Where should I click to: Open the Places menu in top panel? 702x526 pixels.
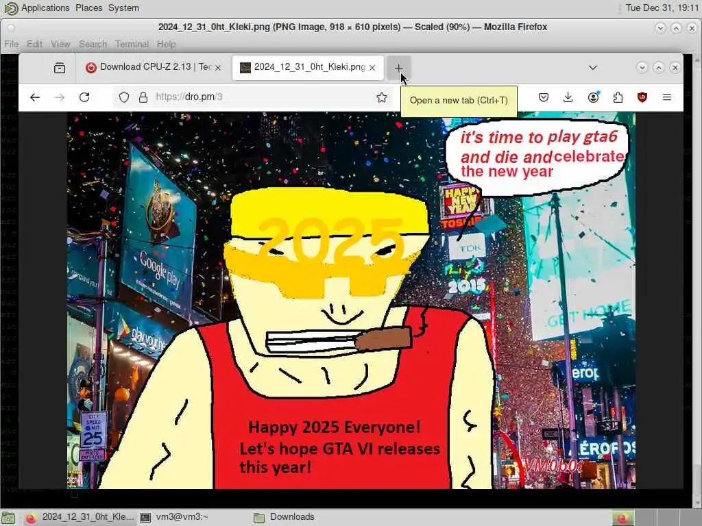pos(88,8)
